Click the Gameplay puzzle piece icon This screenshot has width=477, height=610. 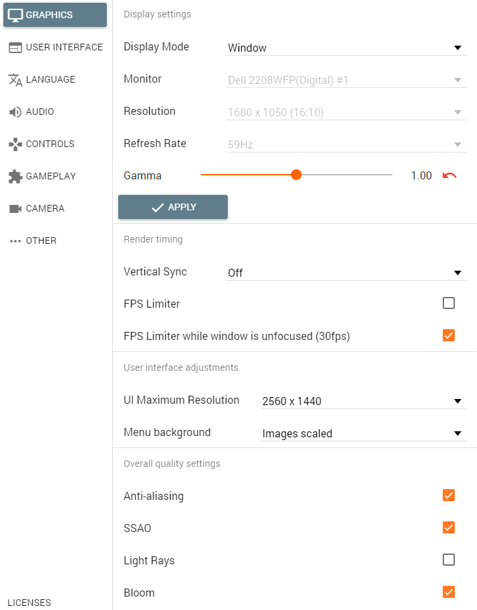(15, 177)
